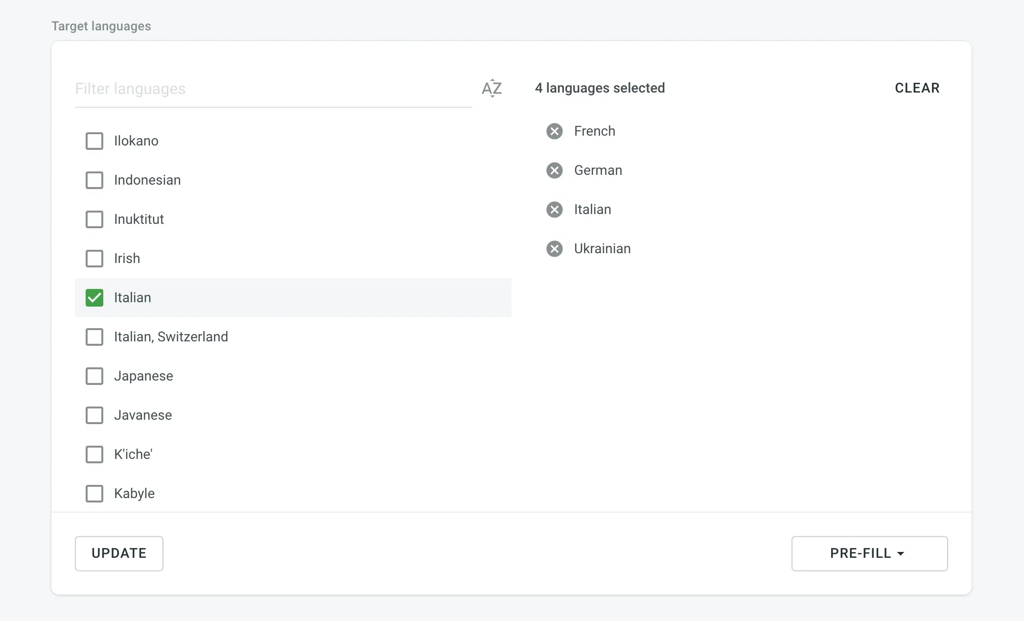The image size is (1024, 621).
Task: Remove French from selected languages
Action: (554, 131)
